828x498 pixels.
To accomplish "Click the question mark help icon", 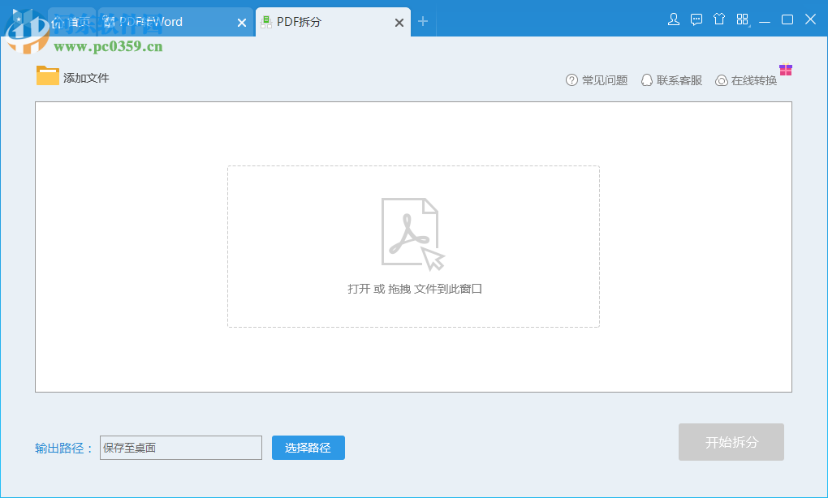I will point(571,80).
